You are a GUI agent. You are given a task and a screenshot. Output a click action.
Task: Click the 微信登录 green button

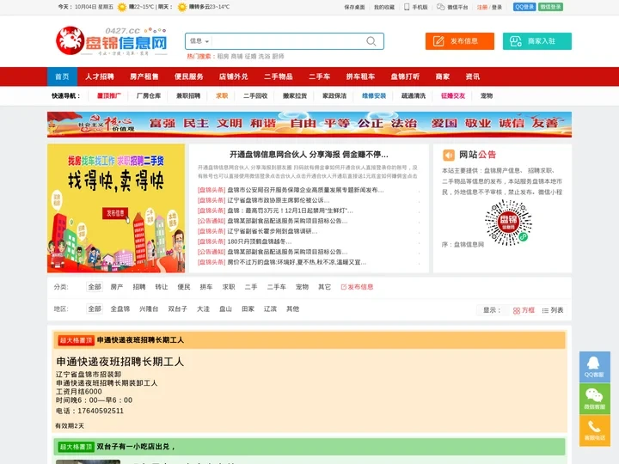point(550,7)
